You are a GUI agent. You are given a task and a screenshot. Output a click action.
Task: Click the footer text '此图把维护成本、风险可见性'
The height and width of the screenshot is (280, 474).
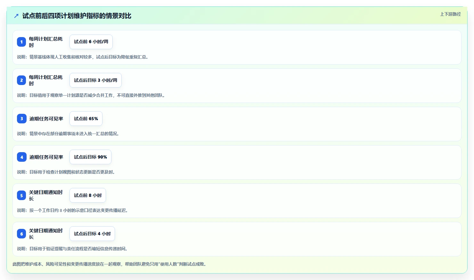pos(39,264)
